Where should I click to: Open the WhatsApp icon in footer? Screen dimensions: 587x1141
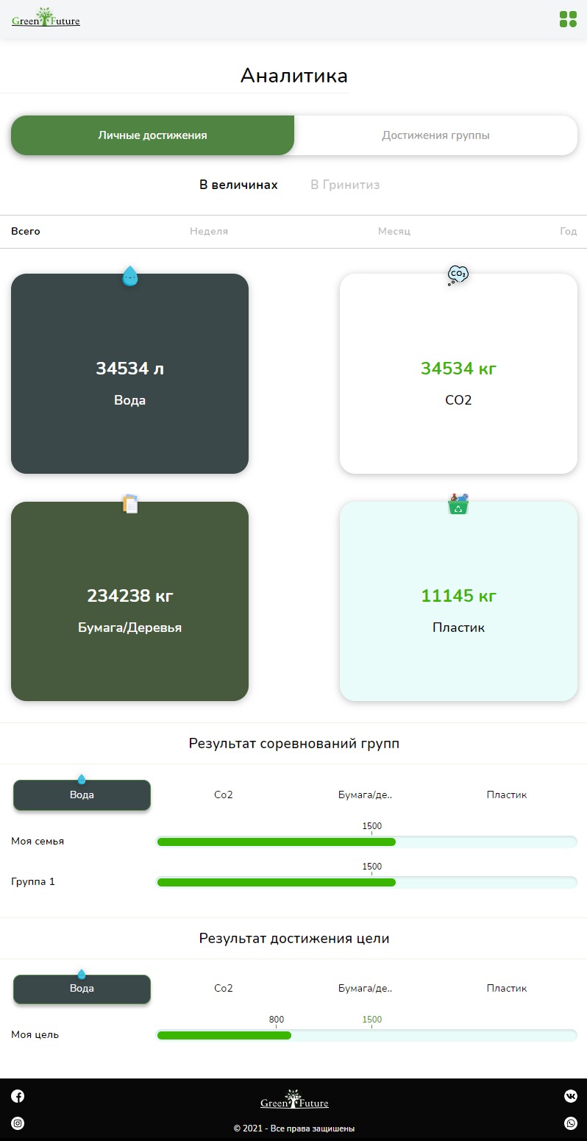click(x=571, y=1123)
